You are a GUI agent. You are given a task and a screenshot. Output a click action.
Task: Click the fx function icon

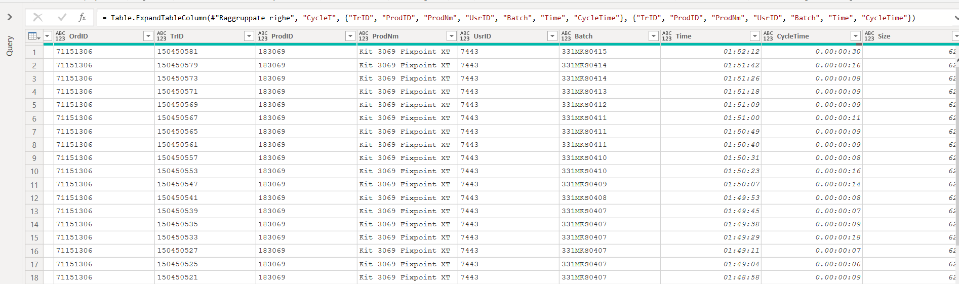coord(82,17)
